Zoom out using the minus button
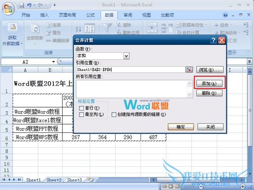Image resolution: width=254 pixels, height=190 pixels. pyautogui.click(x=201, y=186)
